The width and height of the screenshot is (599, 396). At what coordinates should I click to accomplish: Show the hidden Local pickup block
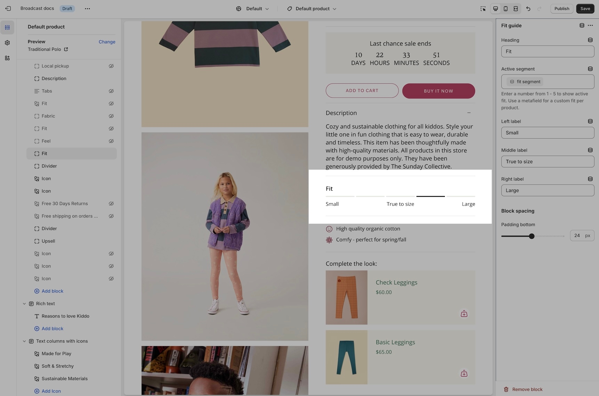[111, 66]
